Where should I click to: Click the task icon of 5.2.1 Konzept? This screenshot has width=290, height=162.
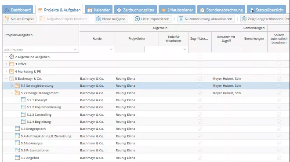click(23, 100)
